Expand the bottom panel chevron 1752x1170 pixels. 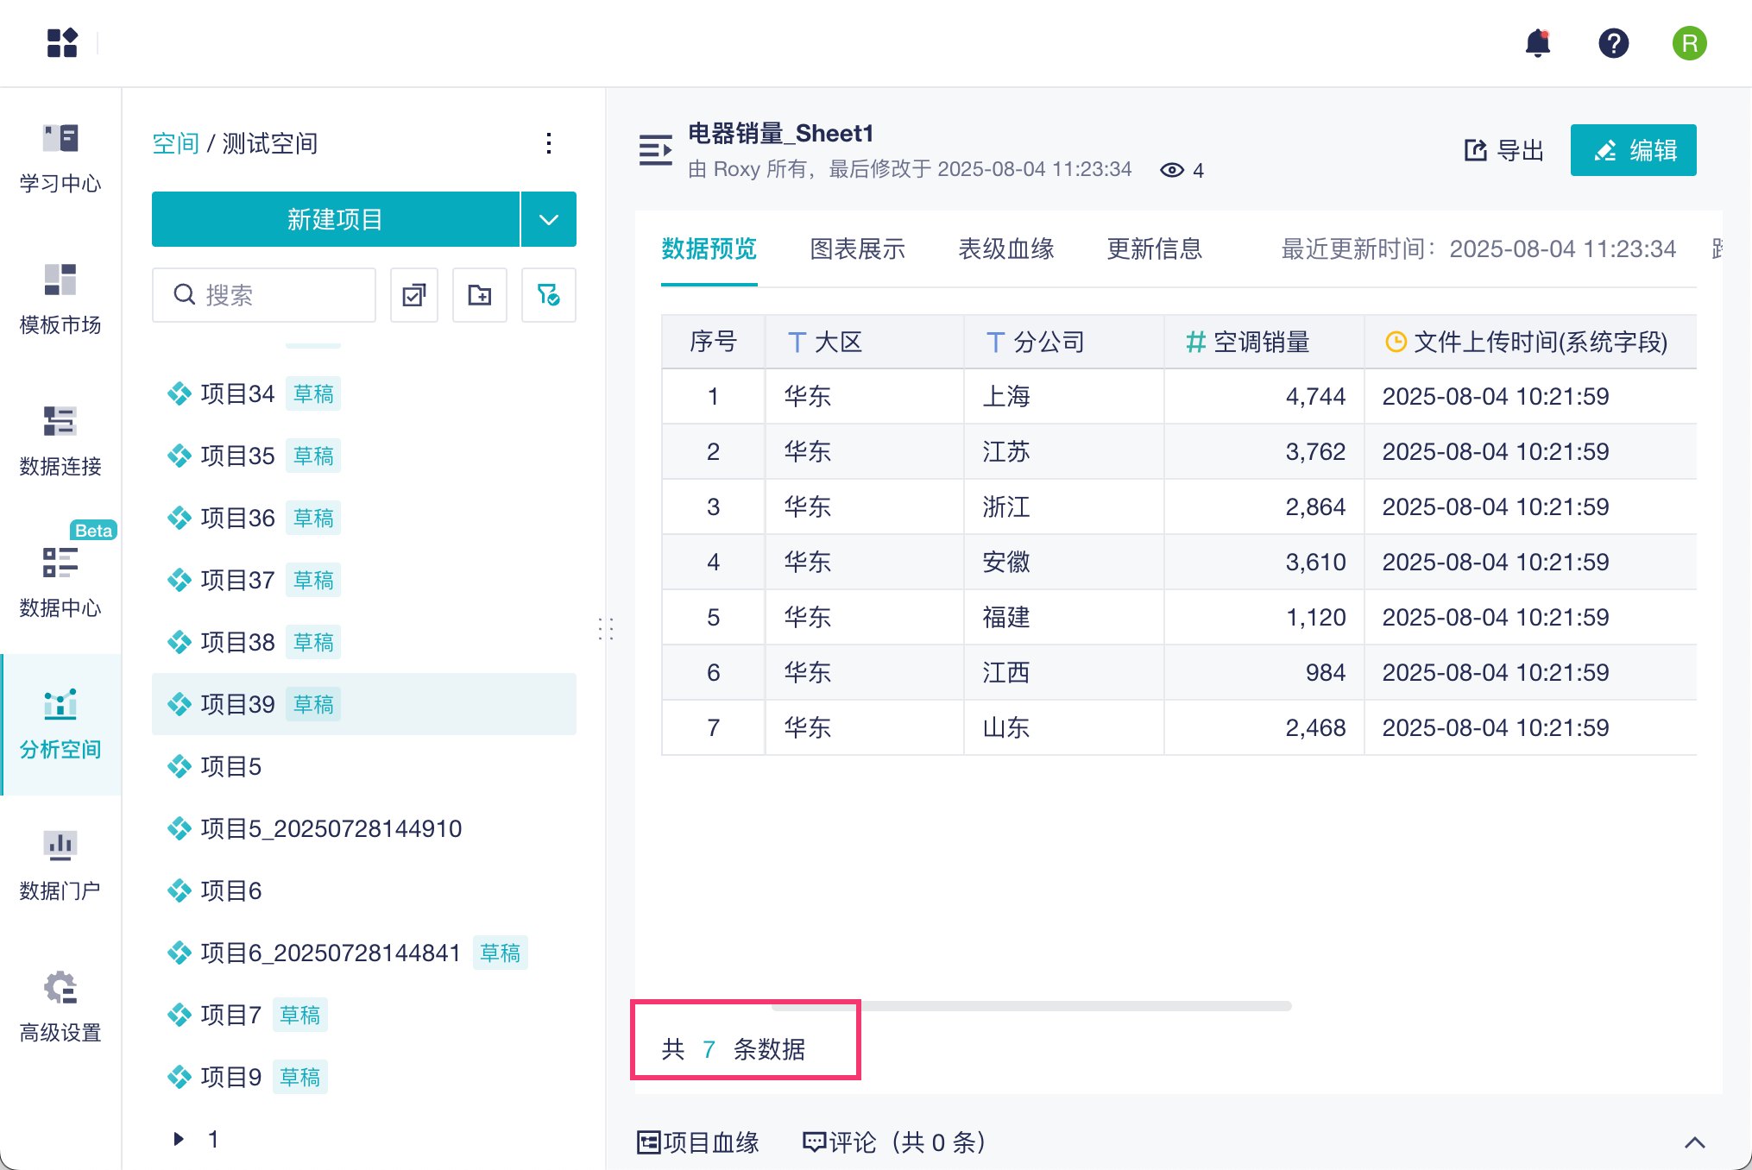[1694, 1142]
